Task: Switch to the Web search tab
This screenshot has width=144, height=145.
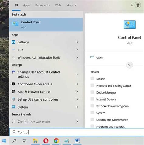Action: (x=58, y=5)
